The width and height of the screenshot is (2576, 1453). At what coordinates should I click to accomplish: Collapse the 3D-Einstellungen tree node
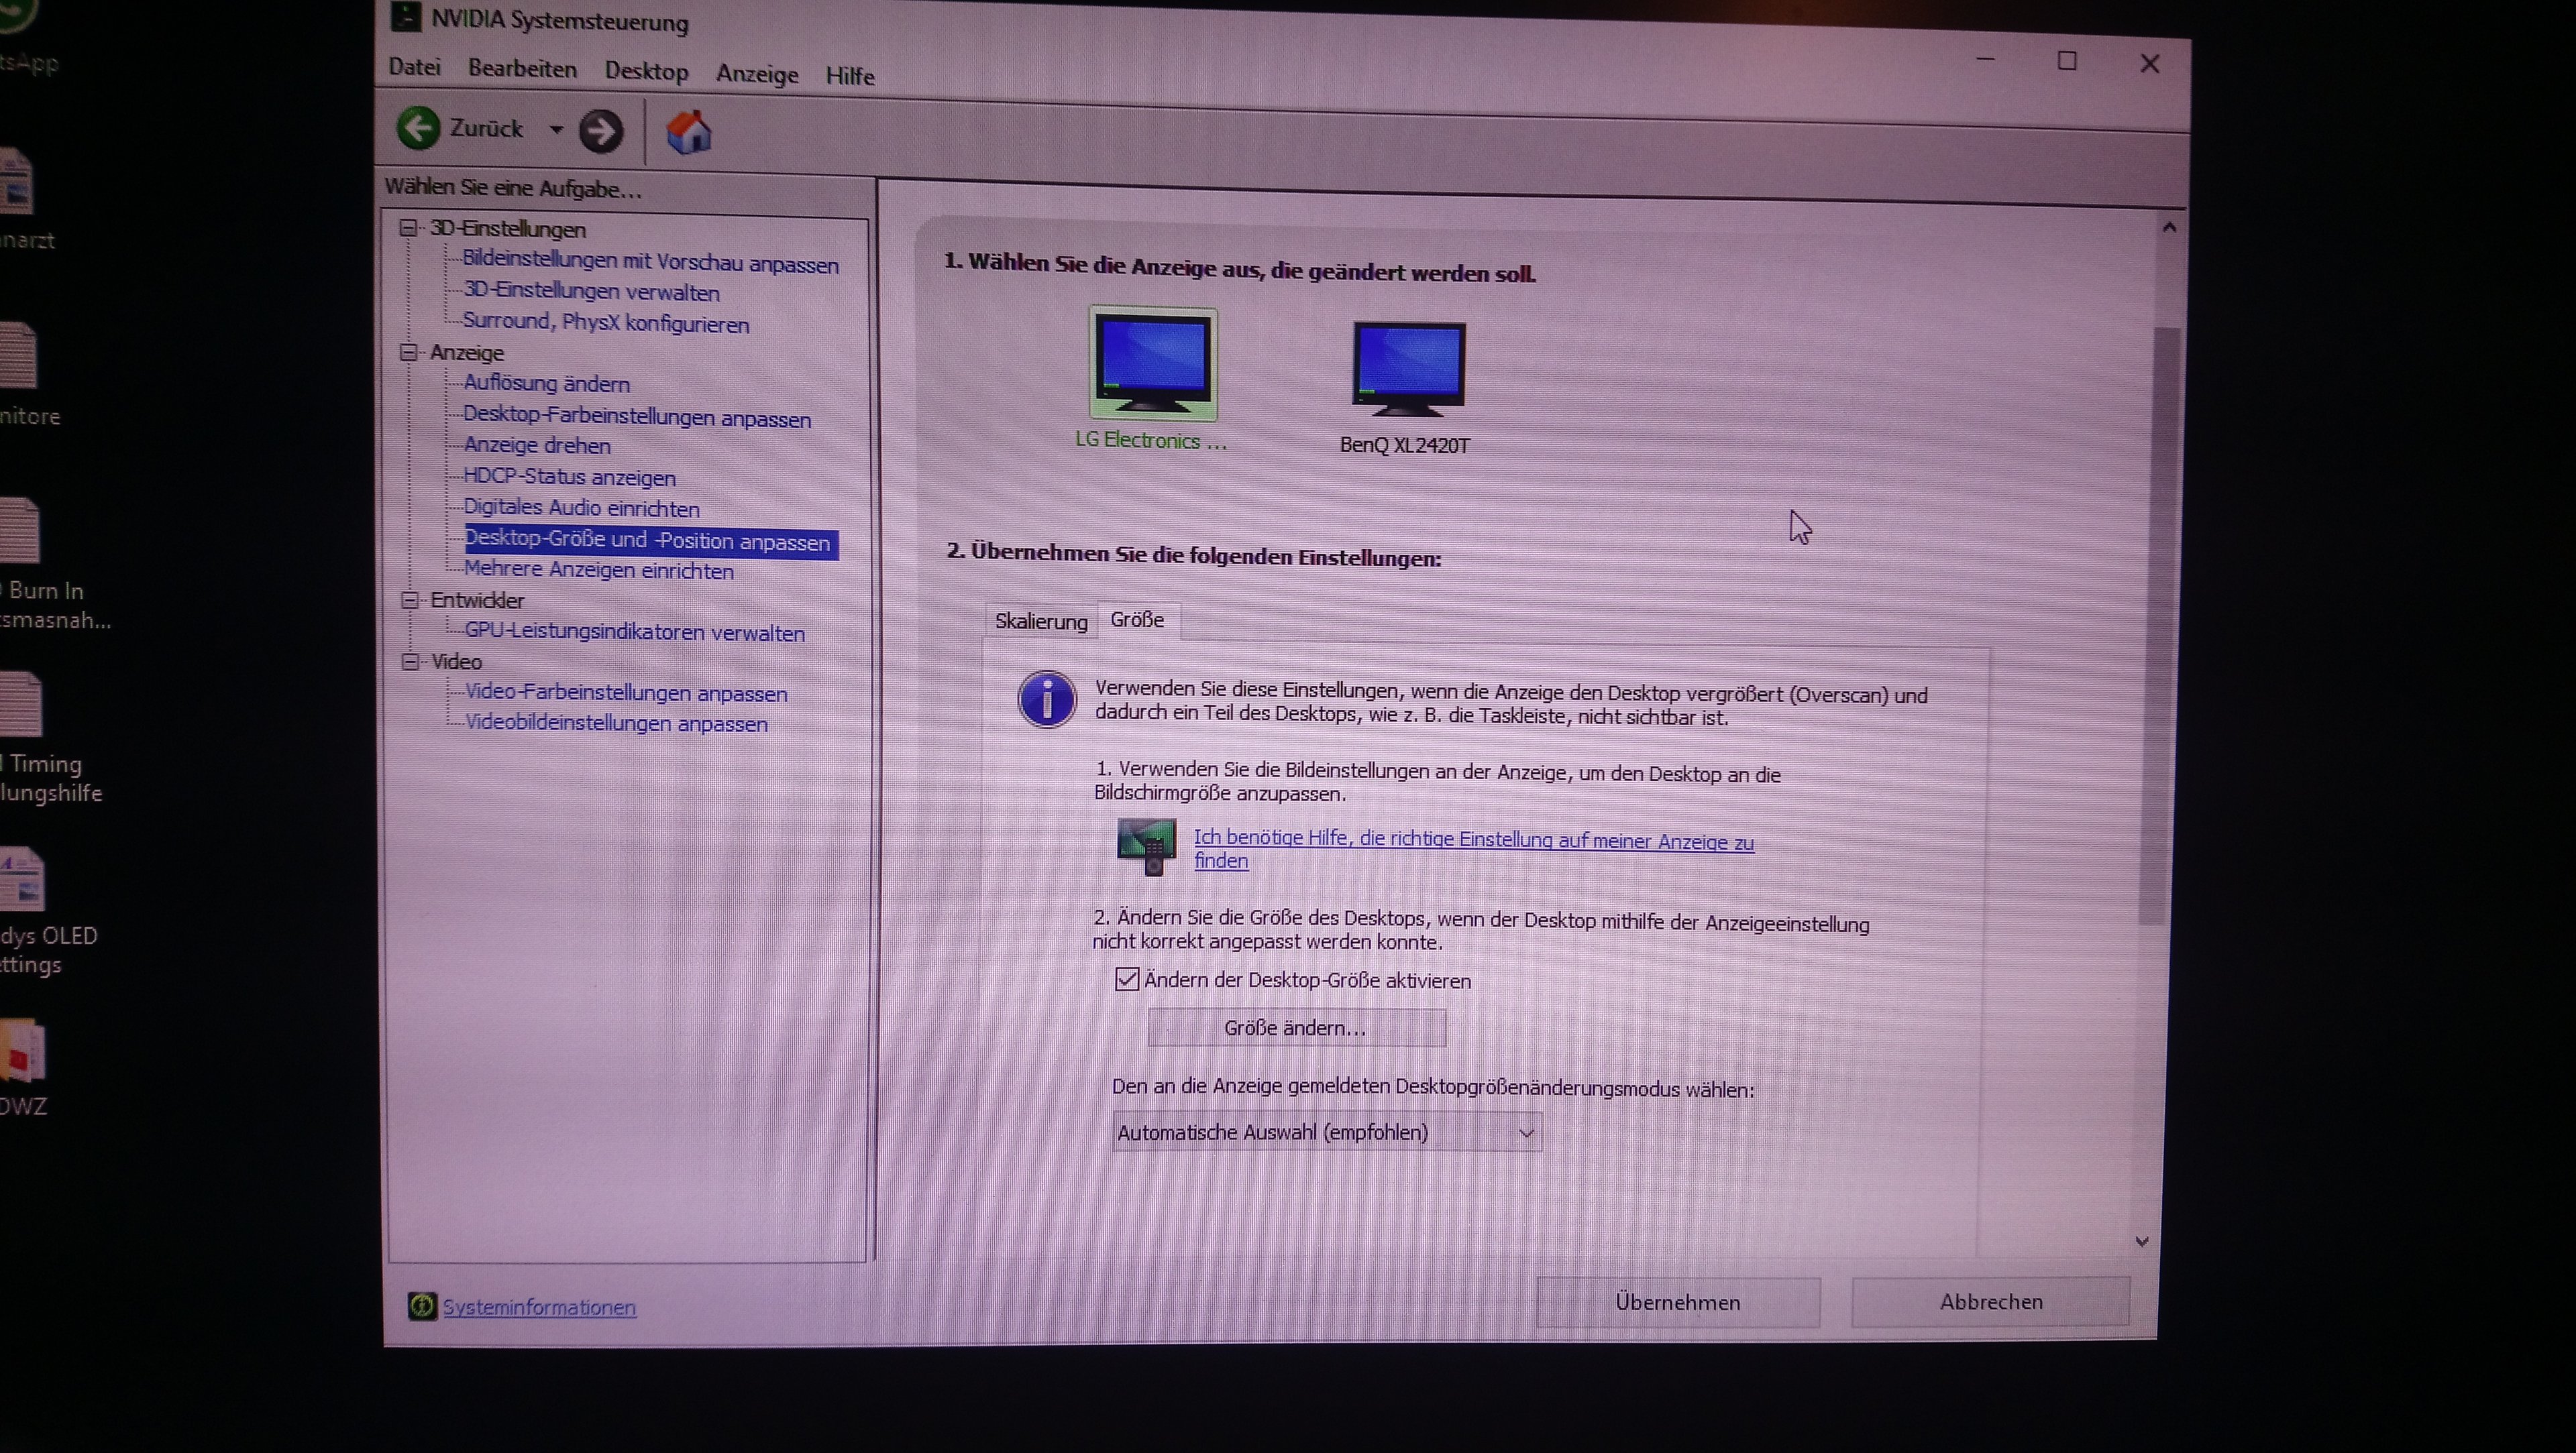(408, 228)
